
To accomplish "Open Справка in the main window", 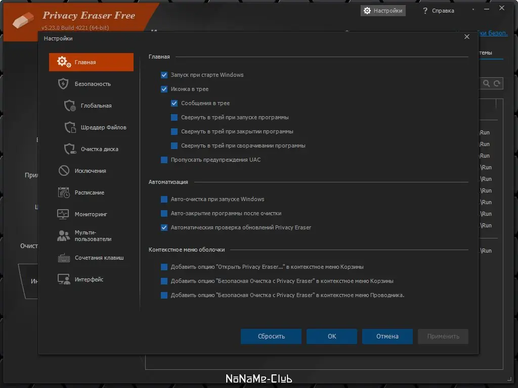I will point(439,11).
